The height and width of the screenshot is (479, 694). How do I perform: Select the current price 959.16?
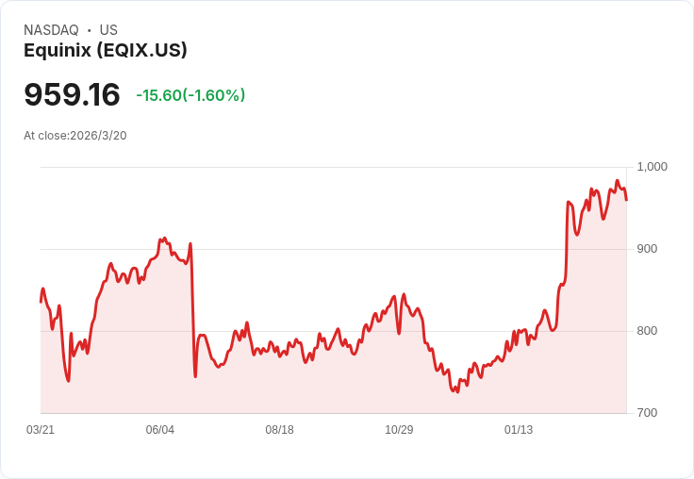[72, 94]
